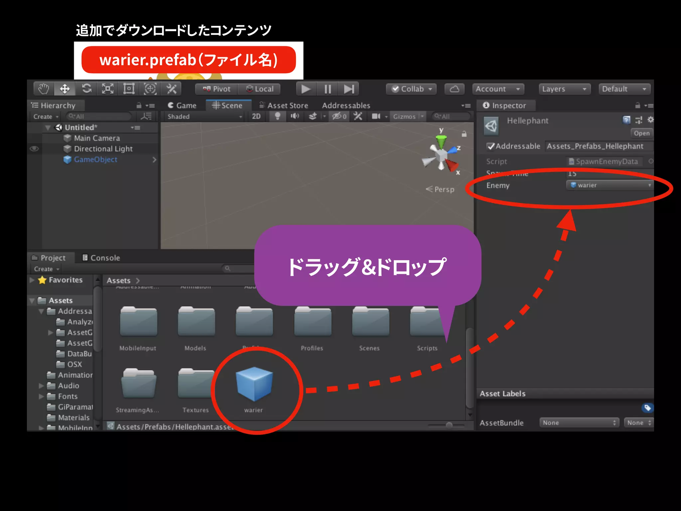The image size is (681, 511).
Task: Switch to the Addressables tab
Action: pos(346,105)
